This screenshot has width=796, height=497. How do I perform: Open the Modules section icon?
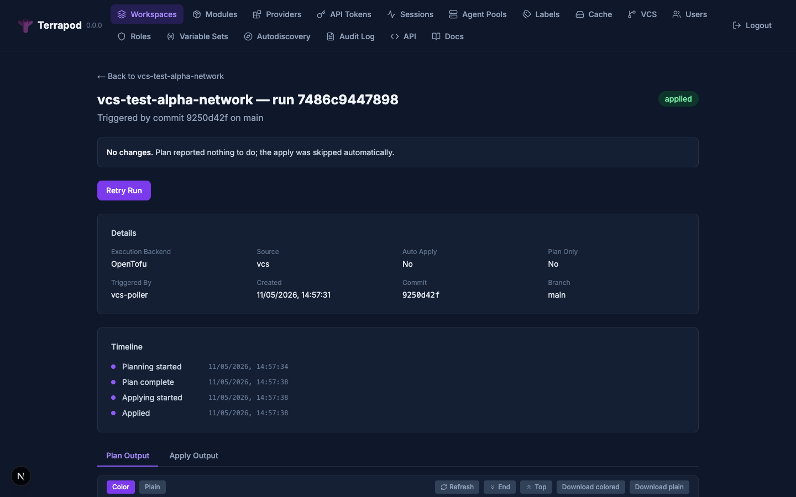click(x=196, y=14)
